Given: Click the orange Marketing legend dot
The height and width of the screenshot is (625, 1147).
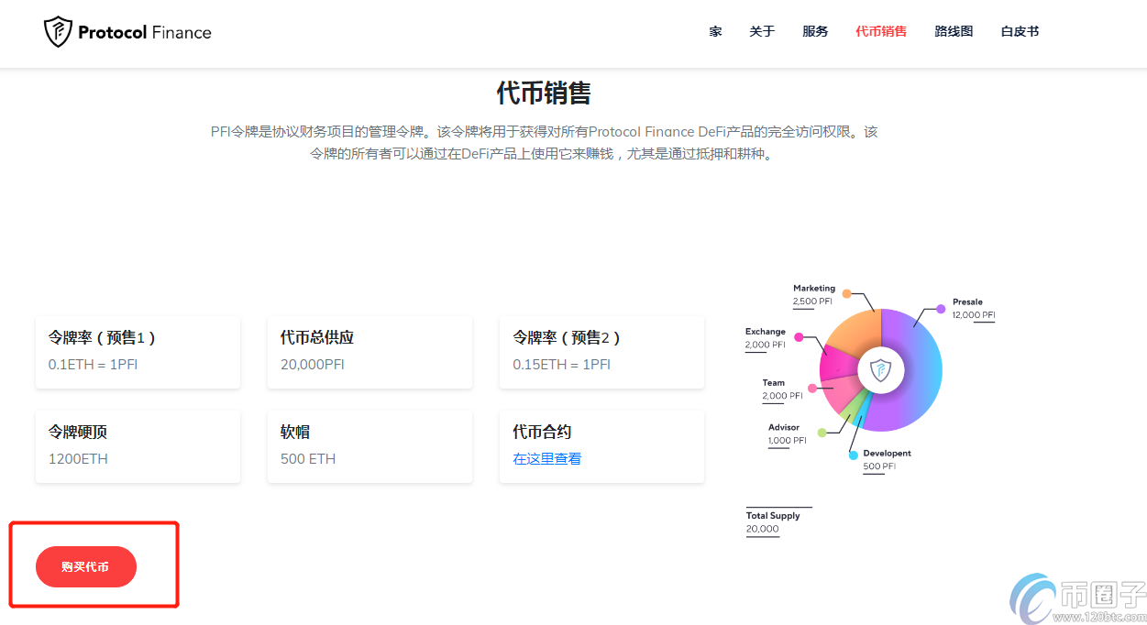Looking at the screenshot, I should (x=846, y=294).
